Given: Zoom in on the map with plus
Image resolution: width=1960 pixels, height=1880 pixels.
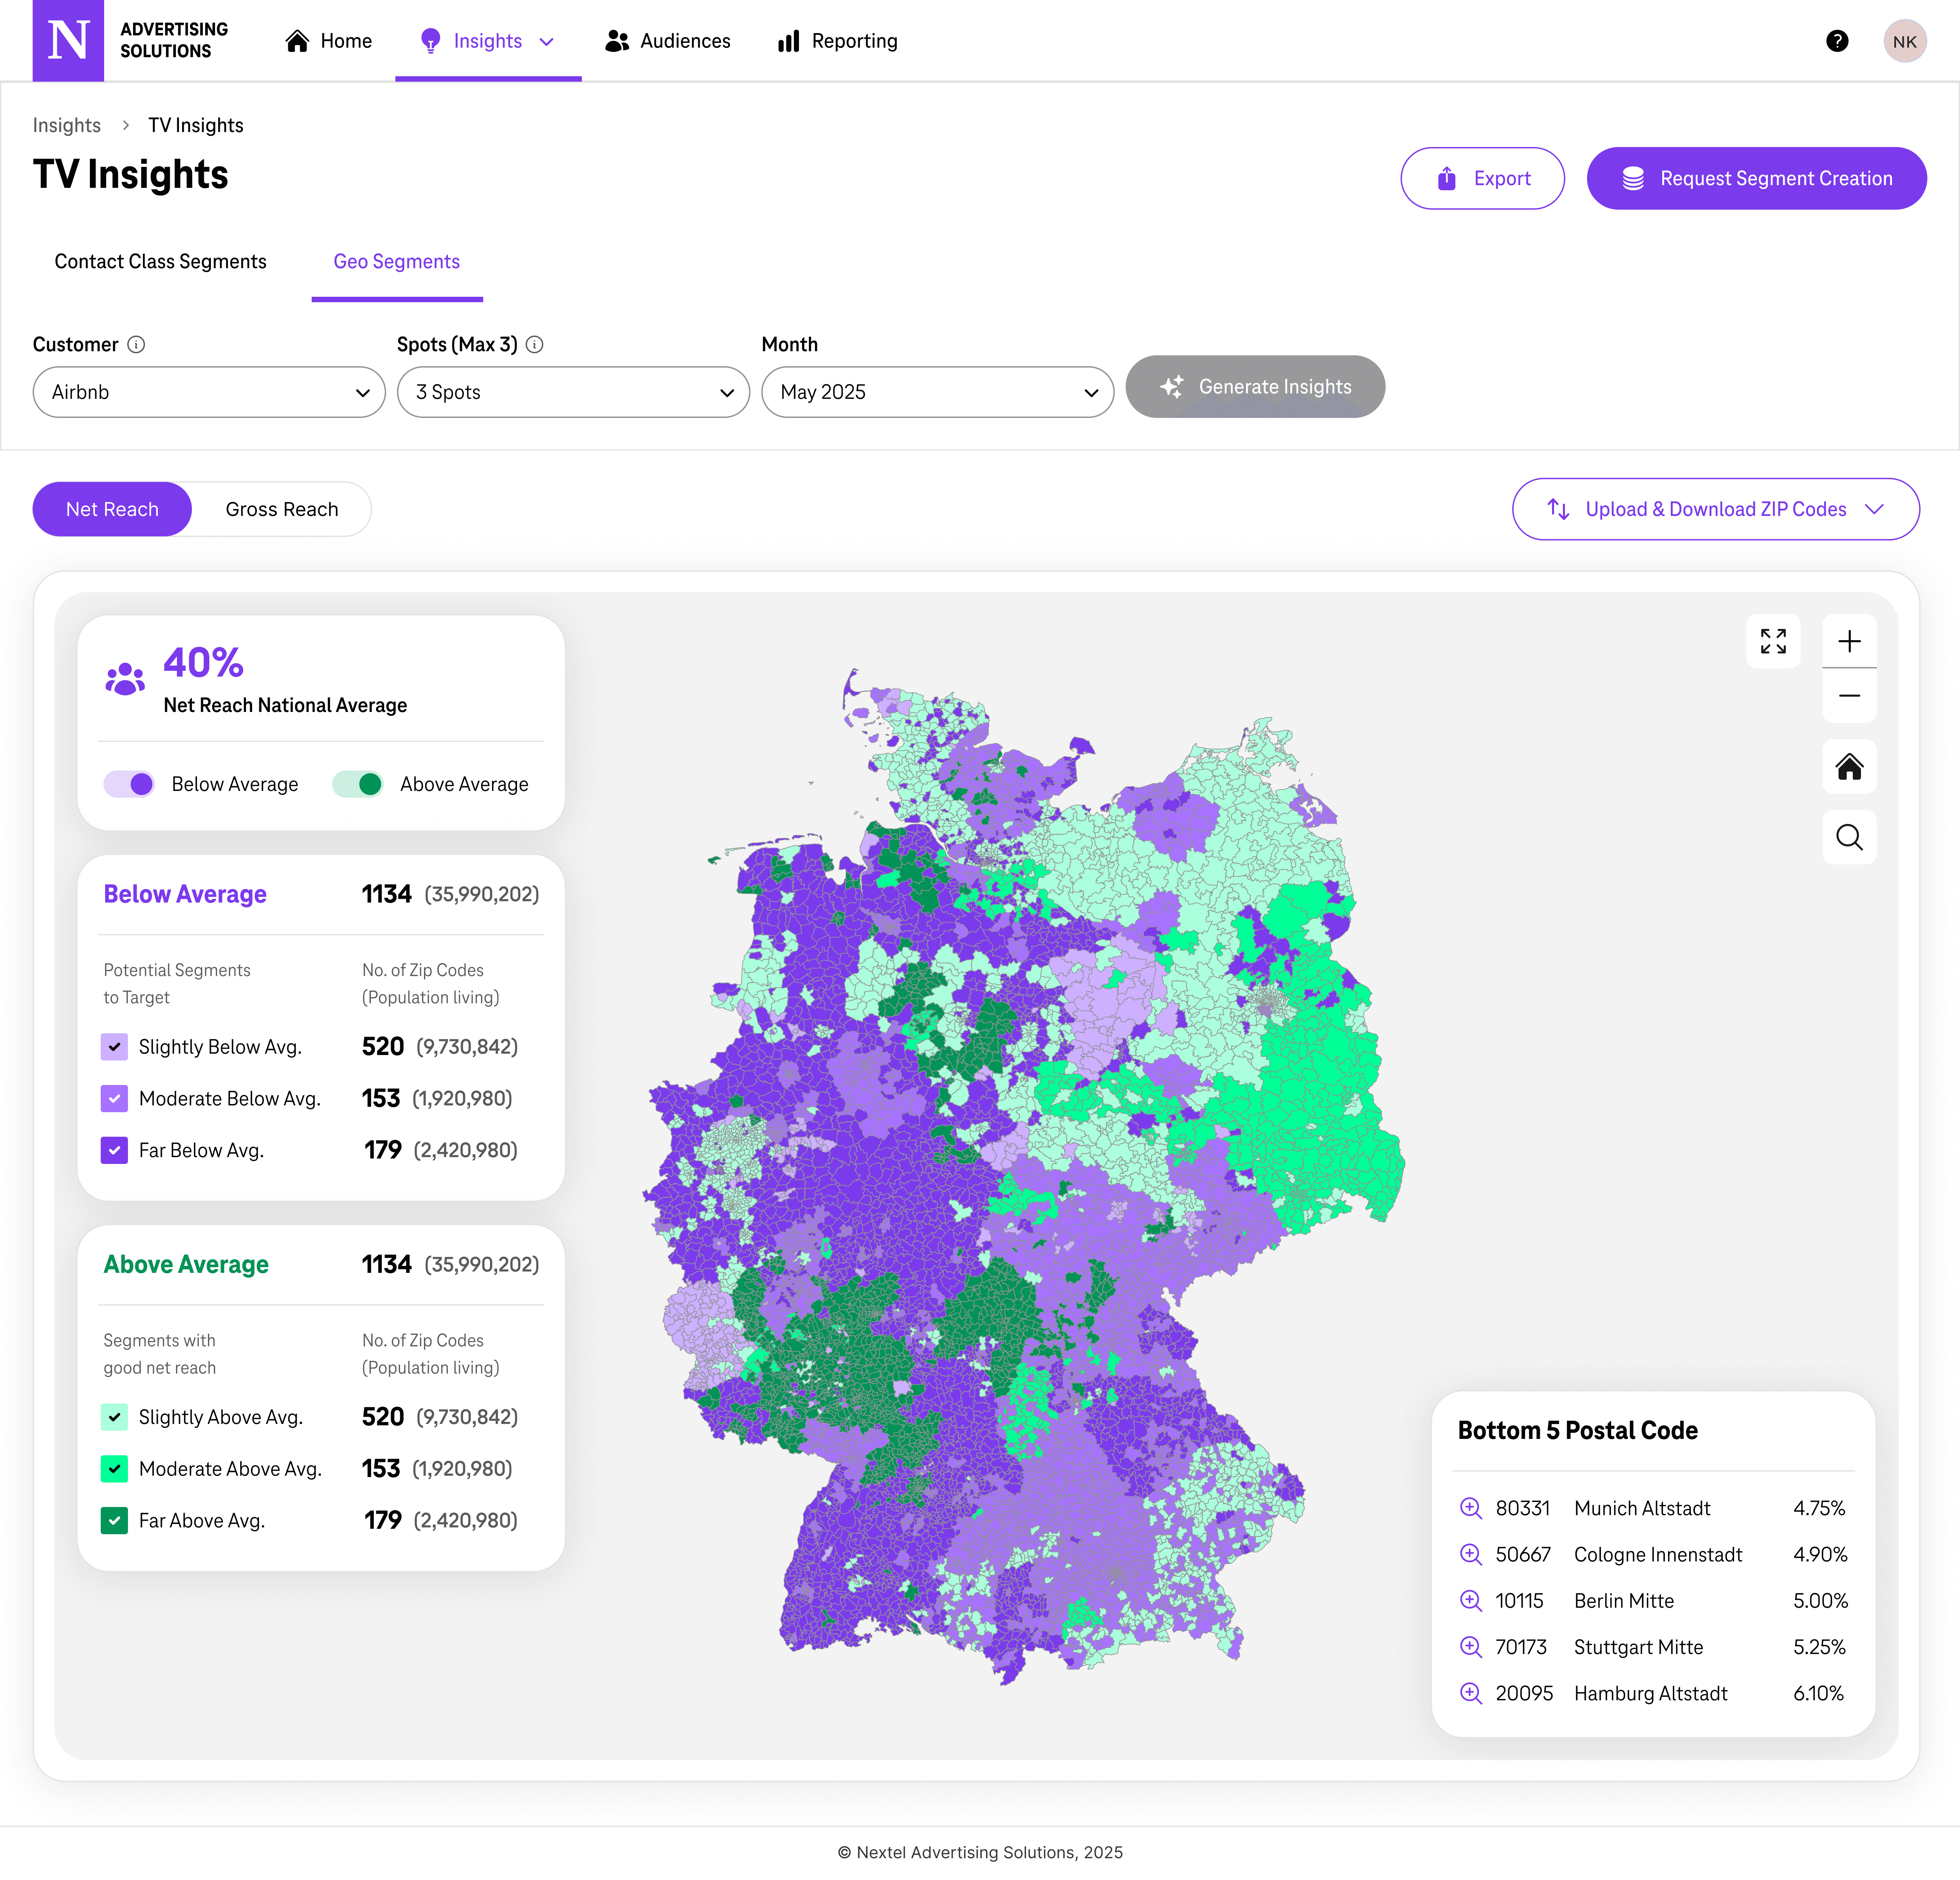Looking at the screenshot, I should tap(1849, 641).
